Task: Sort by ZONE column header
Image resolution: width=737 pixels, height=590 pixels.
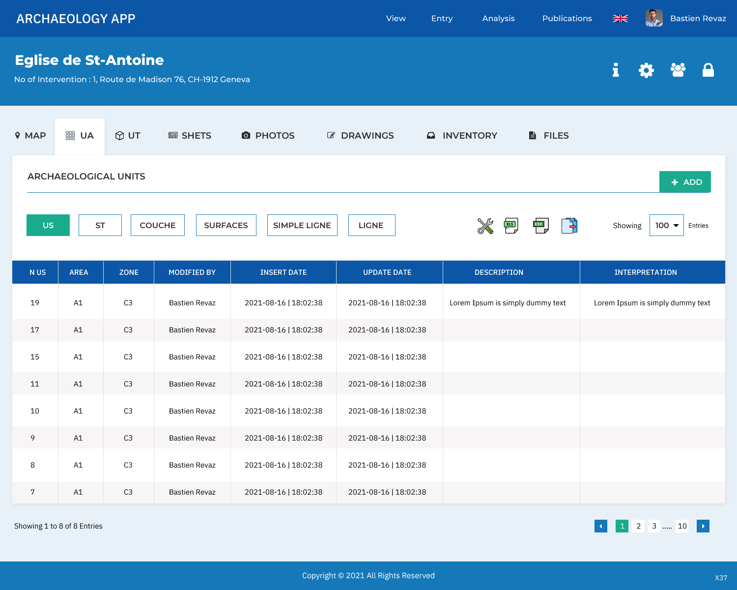Action: click(129, 272)
